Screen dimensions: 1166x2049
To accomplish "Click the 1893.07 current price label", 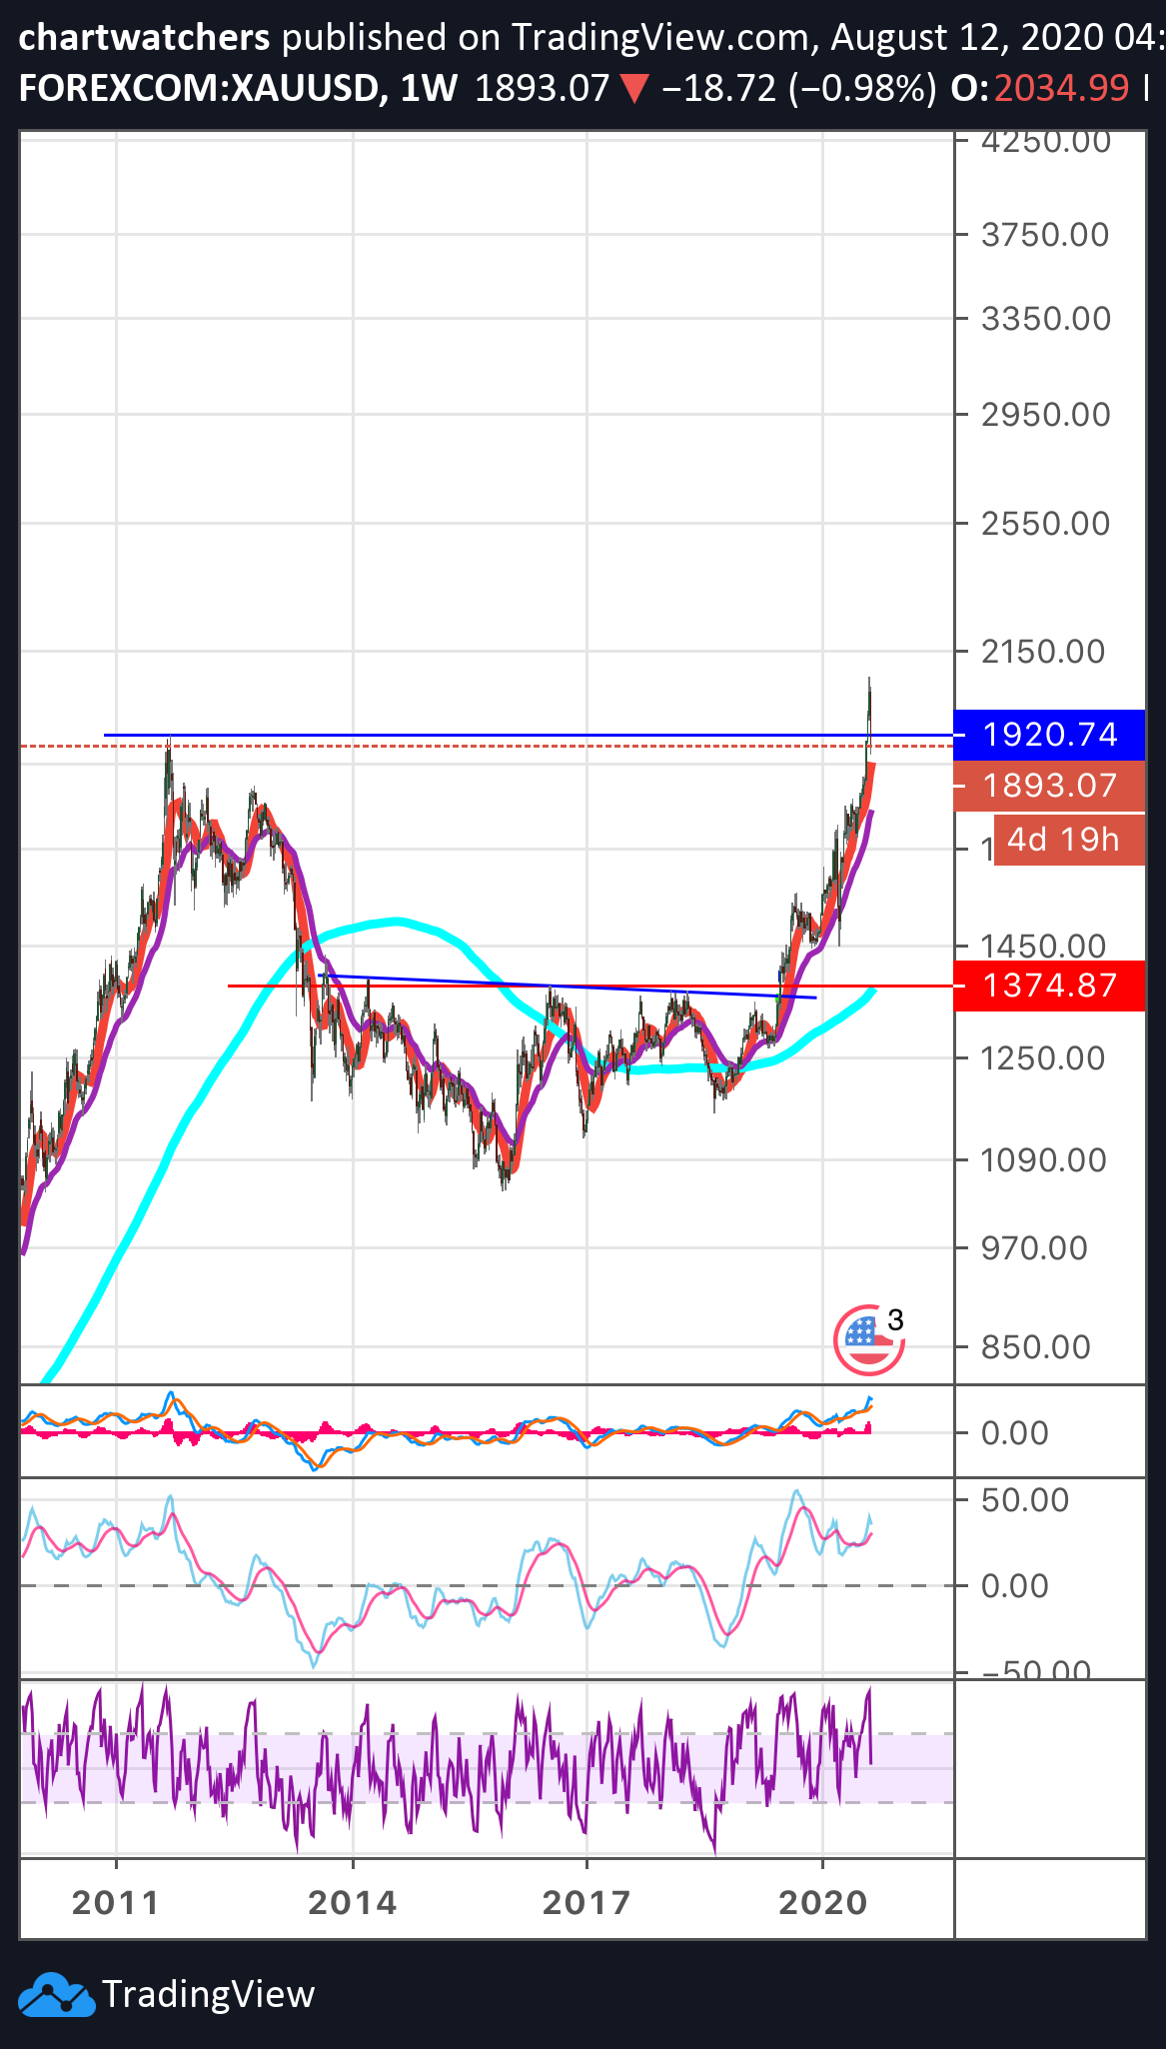I will pyautogui.click(x=1049, y=786).
